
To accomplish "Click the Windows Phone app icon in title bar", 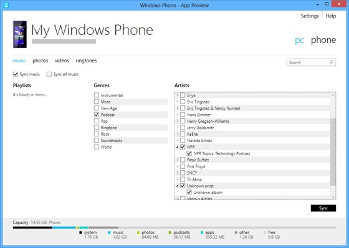I will (x=6, y=5).
